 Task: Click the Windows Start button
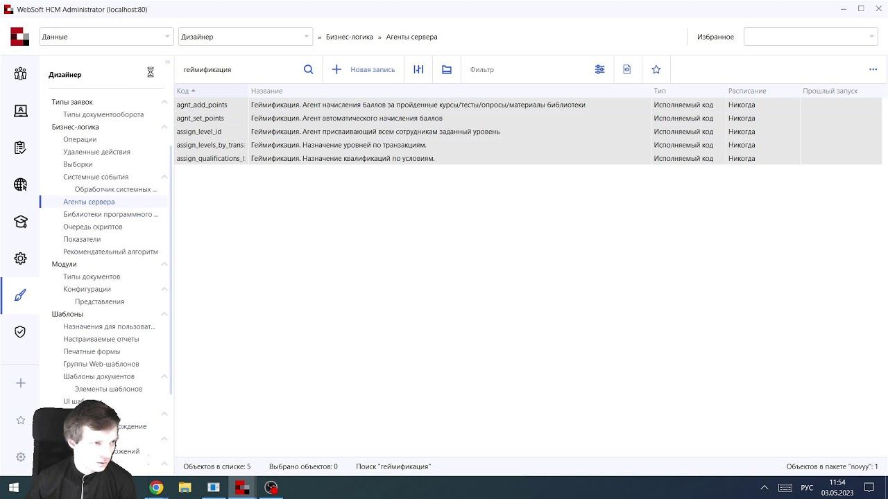pyautogui.click(x=14, y=487)
